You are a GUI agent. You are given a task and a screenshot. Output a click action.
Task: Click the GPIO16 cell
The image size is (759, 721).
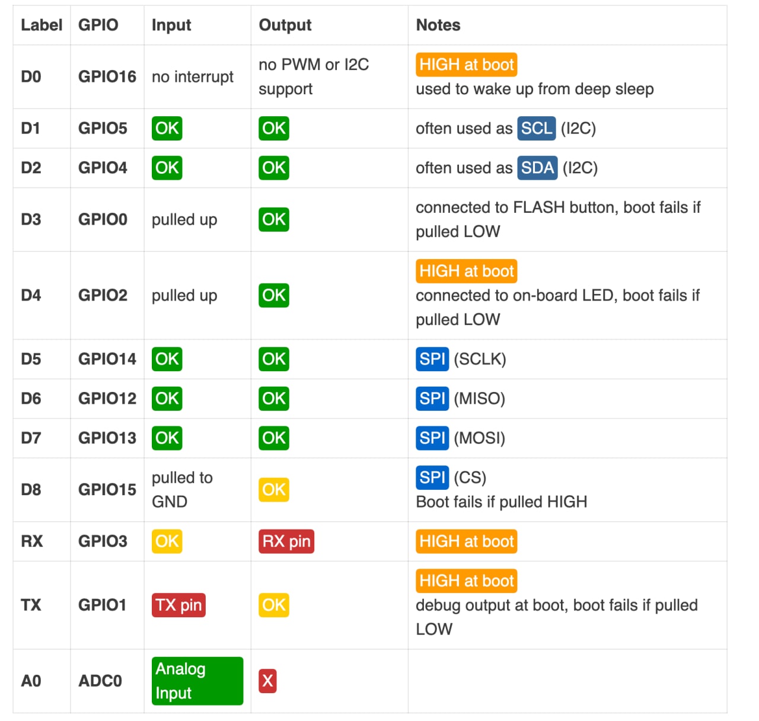[x=107, y=76]
